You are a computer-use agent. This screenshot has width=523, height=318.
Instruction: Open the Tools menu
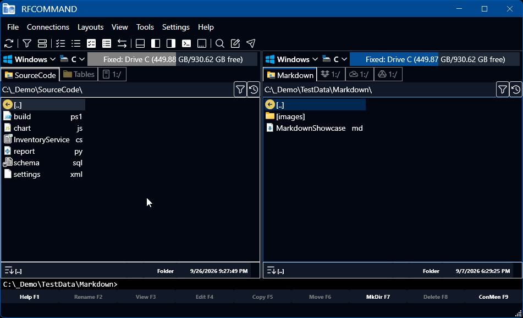(145, 27)
